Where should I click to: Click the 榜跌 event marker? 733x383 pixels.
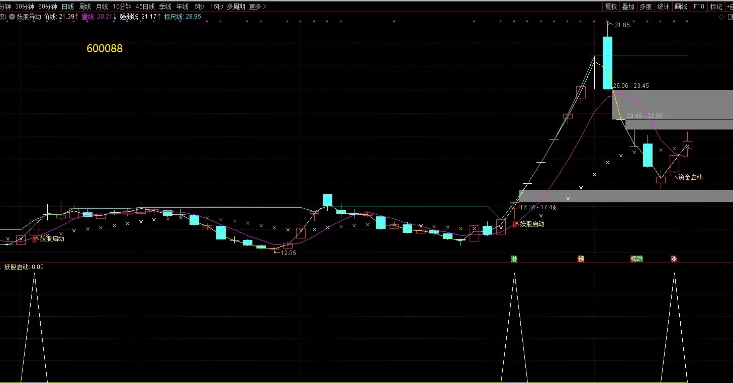[x=637, y=259]
